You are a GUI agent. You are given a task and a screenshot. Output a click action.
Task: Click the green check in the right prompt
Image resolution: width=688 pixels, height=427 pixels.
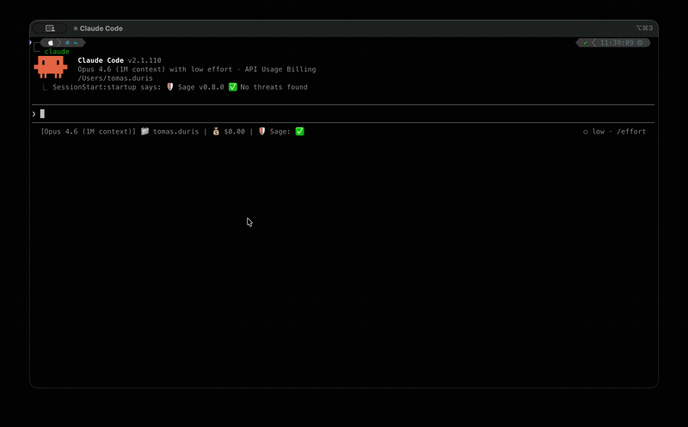click(586, 42)
